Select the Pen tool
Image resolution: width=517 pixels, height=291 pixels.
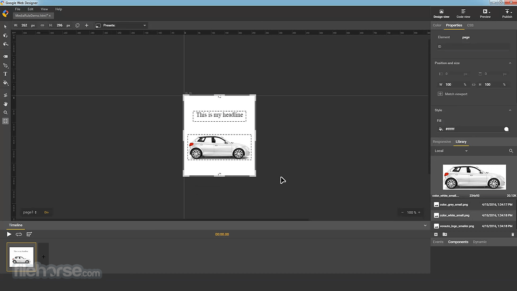[5, 65]
